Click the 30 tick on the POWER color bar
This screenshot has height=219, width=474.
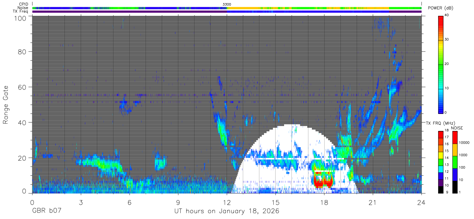[447, 39]
